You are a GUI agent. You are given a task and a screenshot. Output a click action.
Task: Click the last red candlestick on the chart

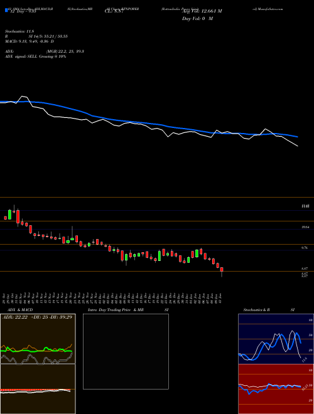[x=222, y=270]
